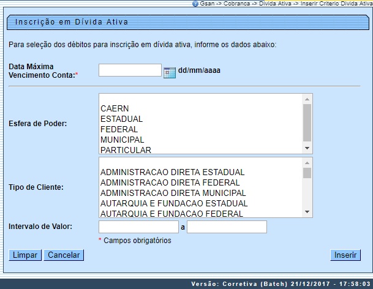Focus the Intervalo de Valor starting field

138,227
